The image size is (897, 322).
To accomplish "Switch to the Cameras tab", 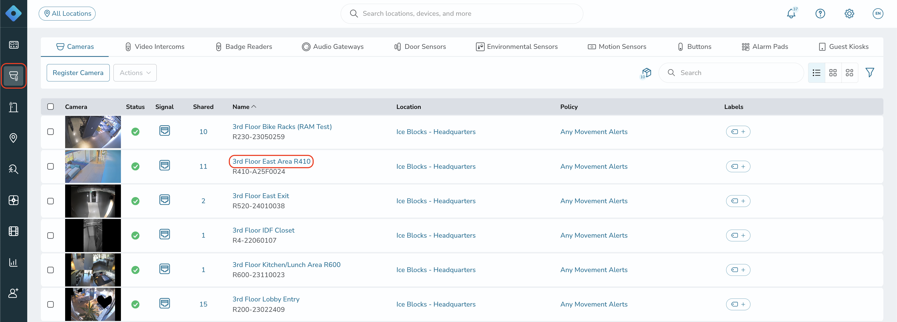I will (75, 47).
